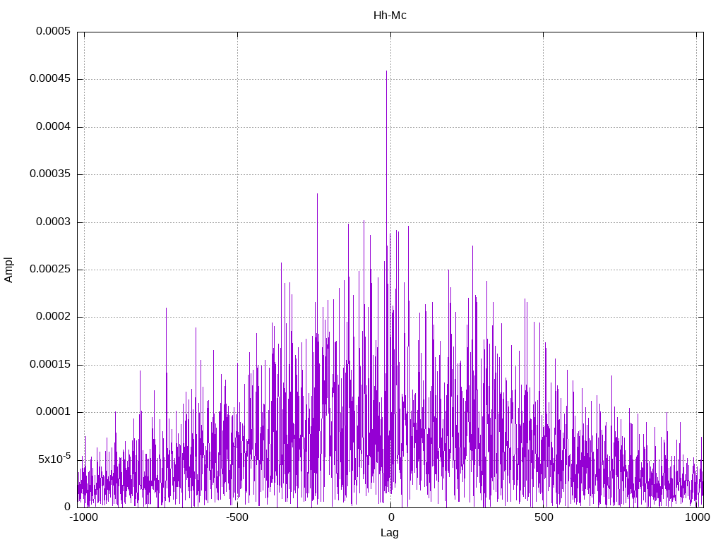Click the x-axis value "-1000"
Image resolution: width=723 pixels, height=542 pixels.
pyautogui.click(x=84, y=517)
